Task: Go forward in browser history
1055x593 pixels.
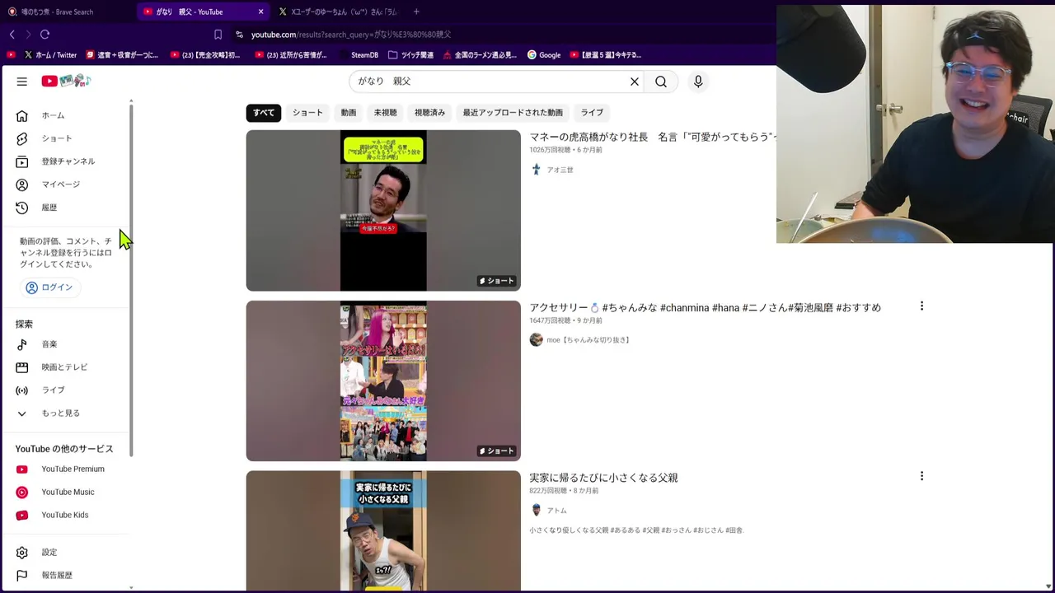Action: 28,35
